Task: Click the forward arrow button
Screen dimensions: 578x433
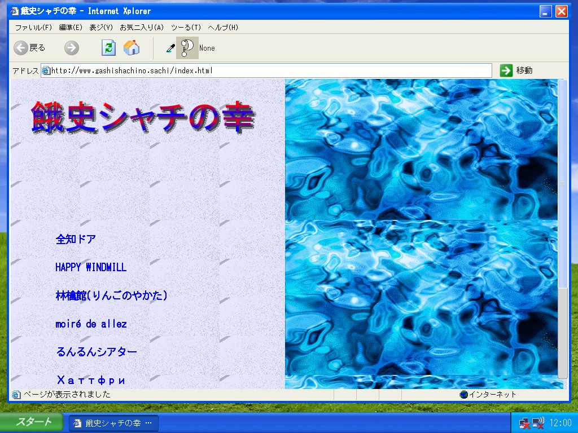Action: [72, 48]
